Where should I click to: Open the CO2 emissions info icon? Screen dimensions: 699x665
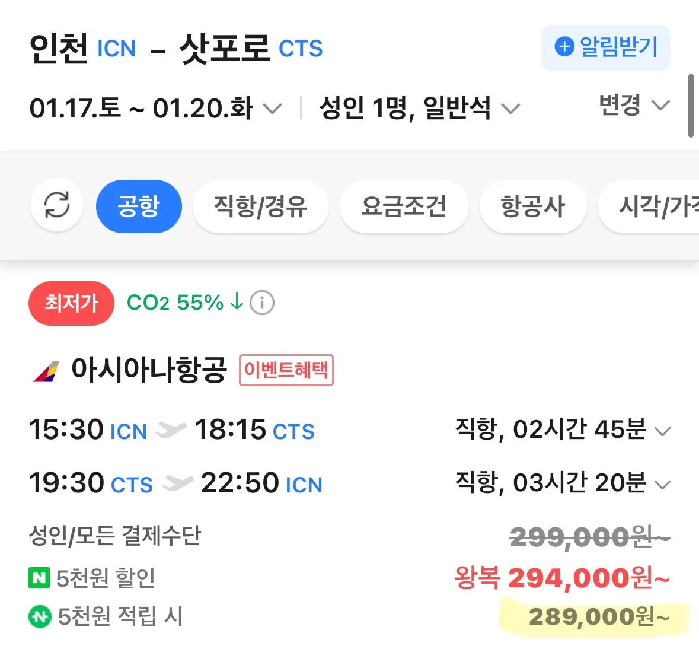tap(261, 303)
